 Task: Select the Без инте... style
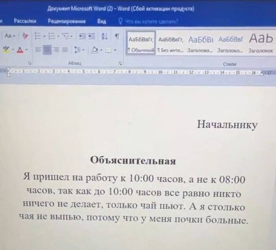click(x=170, y=44)
